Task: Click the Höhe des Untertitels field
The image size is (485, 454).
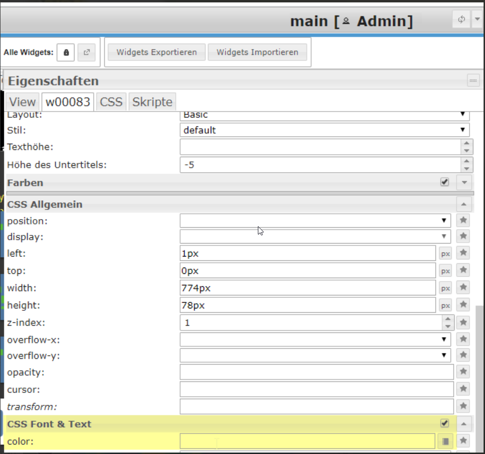Action: 320,165
